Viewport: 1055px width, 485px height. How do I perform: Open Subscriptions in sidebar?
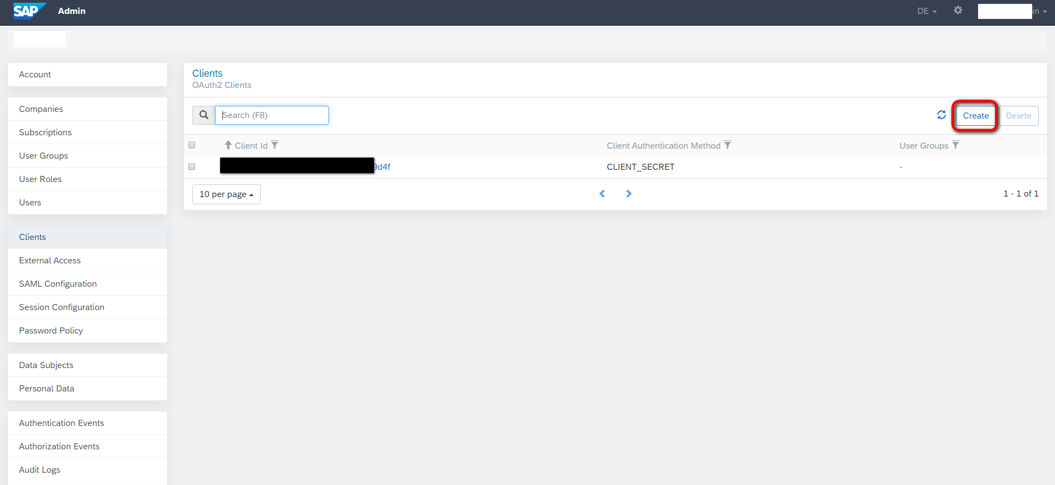(x=87, y=133)
